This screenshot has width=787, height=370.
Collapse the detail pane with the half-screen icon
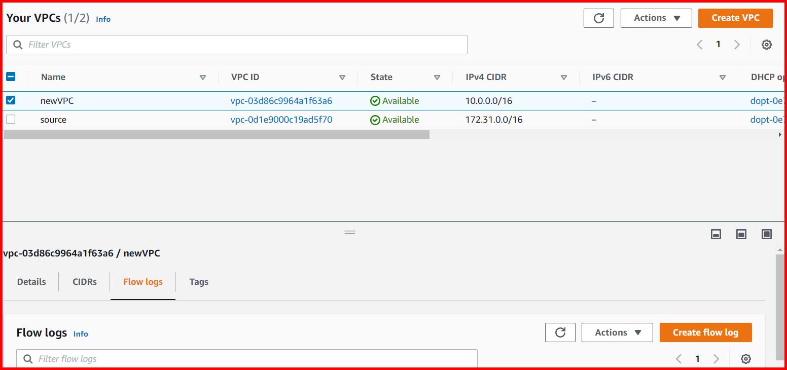point(716,234)
